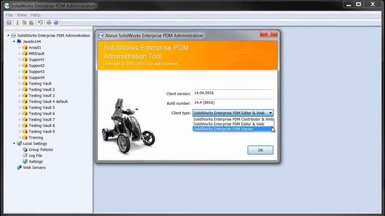
Task: Click the Build number field
Action: 233,103
